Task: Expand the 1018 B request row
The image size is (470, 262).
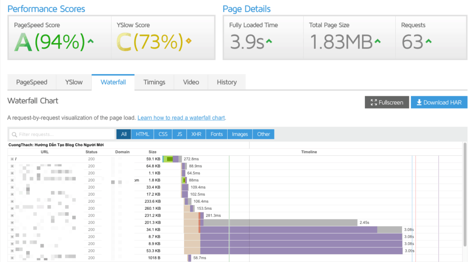Action: pos(12,258)
